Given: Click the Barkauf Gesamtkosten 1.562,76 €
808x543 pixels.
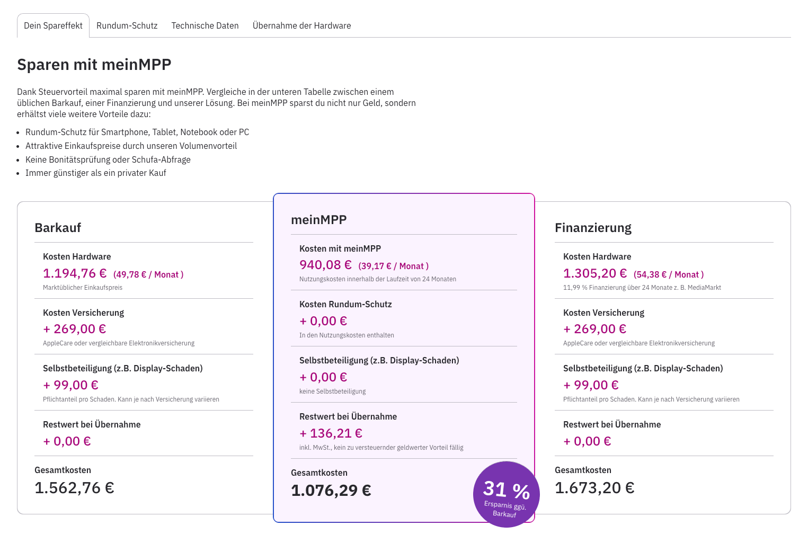Looking at the screenshot, I should (x=74, y=488).
